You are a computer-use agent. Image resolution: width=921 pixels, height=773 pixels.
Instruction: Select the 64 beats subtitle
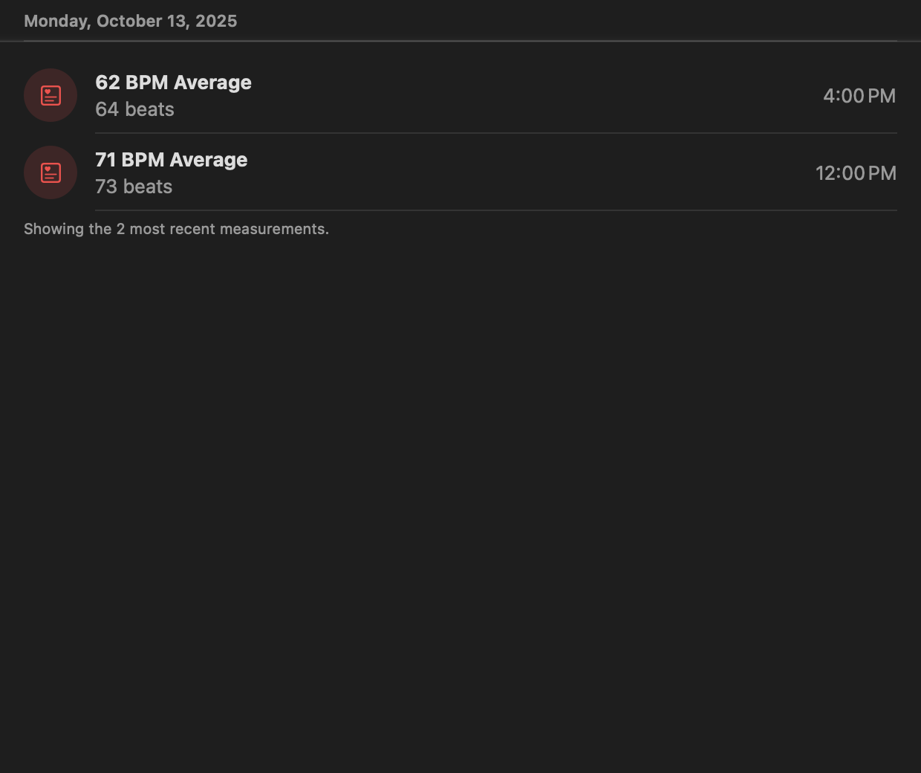(x=134, y=109)
